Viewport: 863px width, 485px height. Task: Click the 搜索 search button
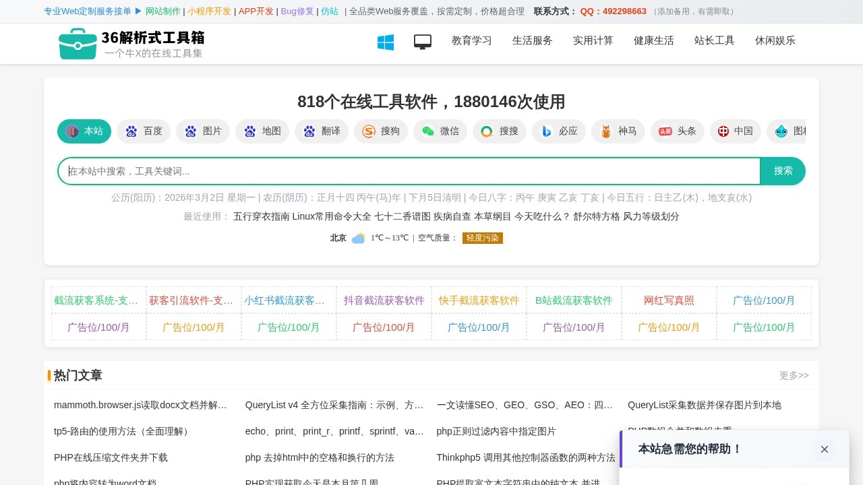click(783, 170)
